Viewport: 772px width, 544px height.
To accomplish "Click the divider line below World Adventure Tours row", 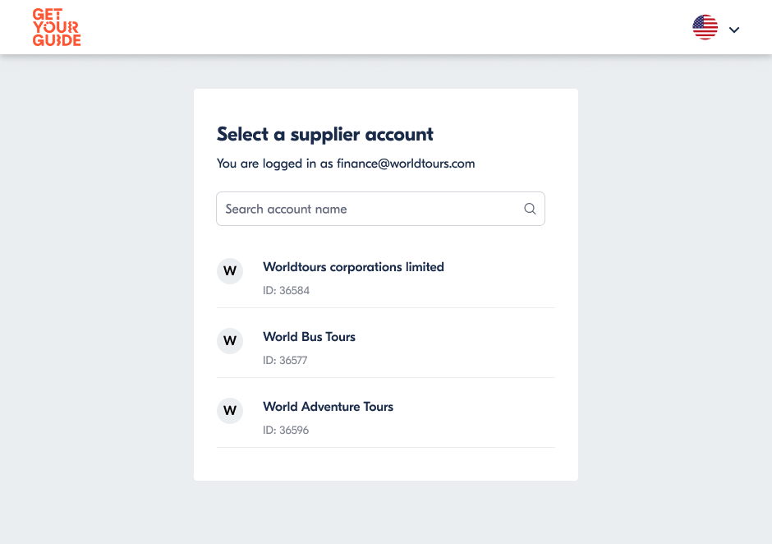I will click(x=386, y=448).
